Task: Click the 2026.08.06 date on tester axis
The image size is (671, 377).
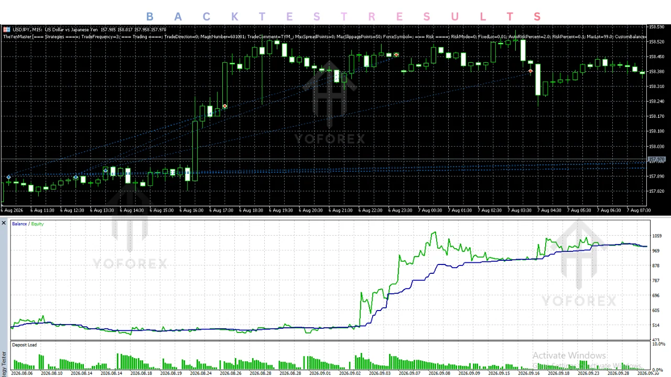Action: [22, 373]
